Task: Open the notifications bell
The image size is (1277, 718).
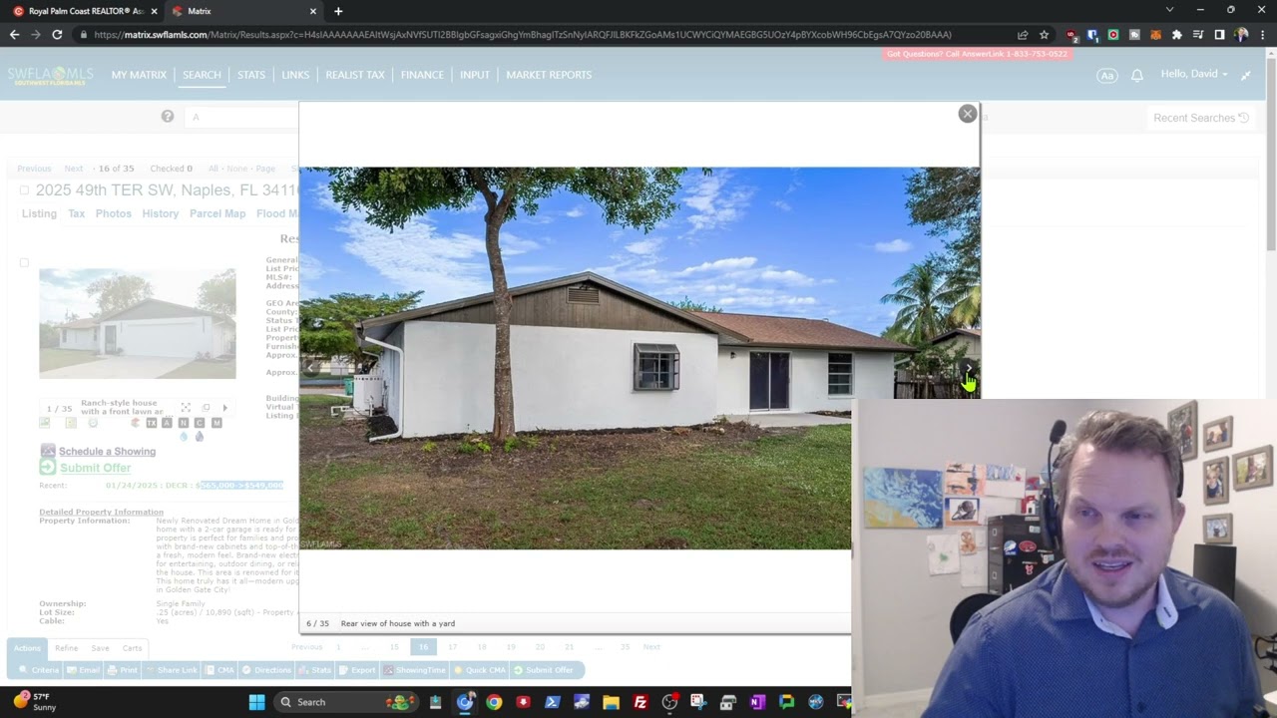Action: [x=1136, y=76]
